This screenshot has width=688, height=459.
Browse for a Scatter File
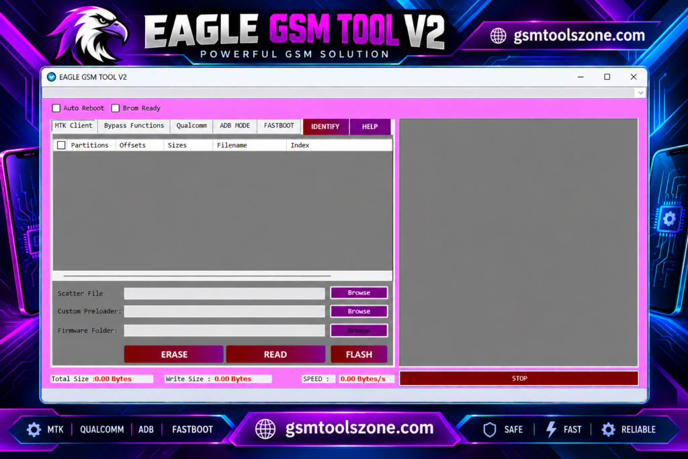coord(359,293)
